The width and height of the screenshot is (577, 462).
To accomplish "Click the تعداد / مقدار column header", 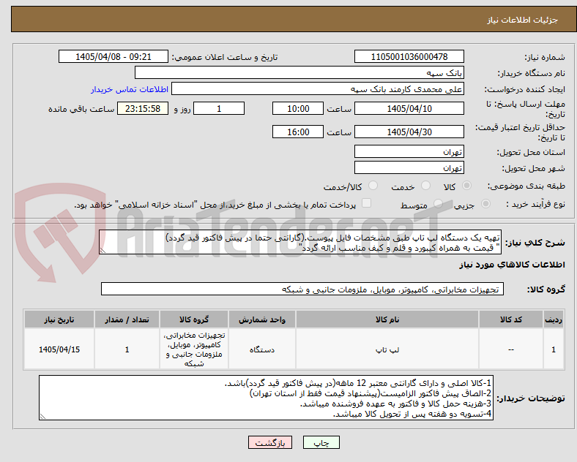I will click(127, 319).
